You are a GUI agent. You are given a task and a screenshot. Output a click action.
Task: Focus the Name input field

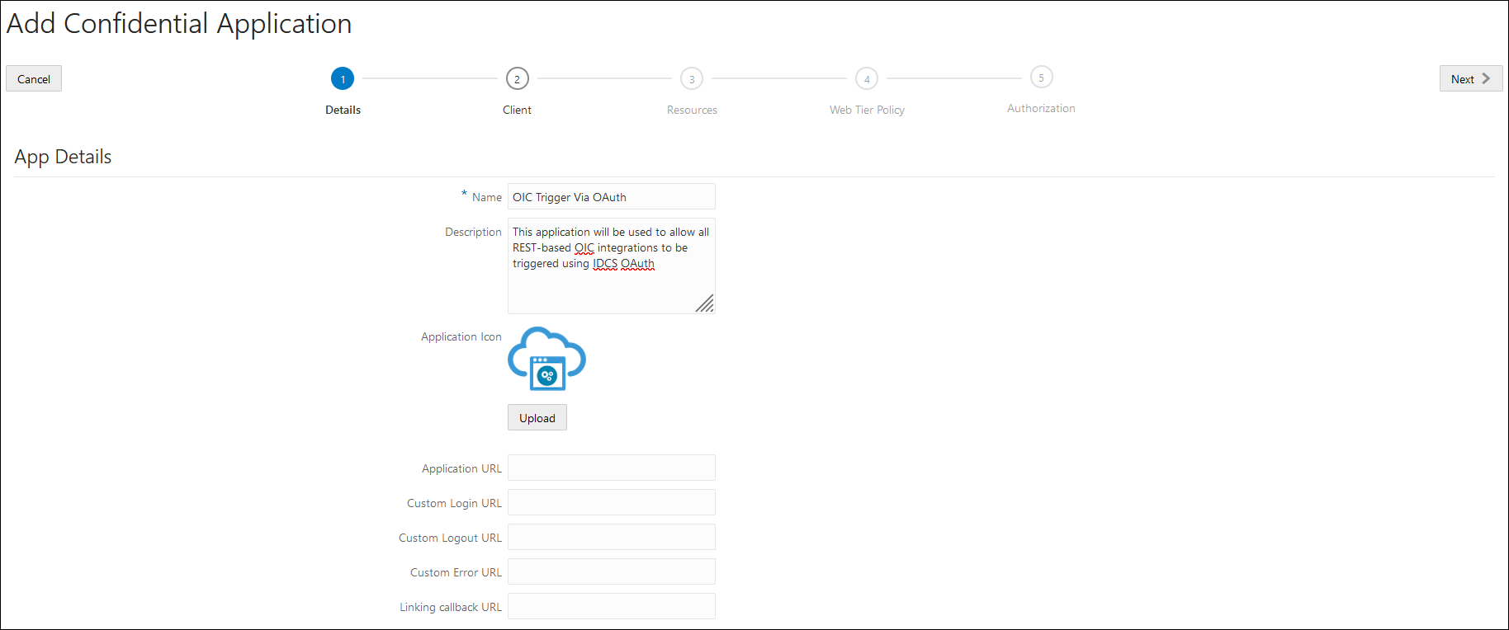tap(612, 197)
